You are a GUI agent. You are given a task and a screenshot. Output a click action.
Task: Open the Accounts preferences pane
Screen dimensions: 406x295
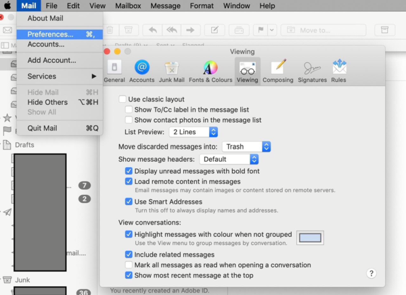(141, 70)
